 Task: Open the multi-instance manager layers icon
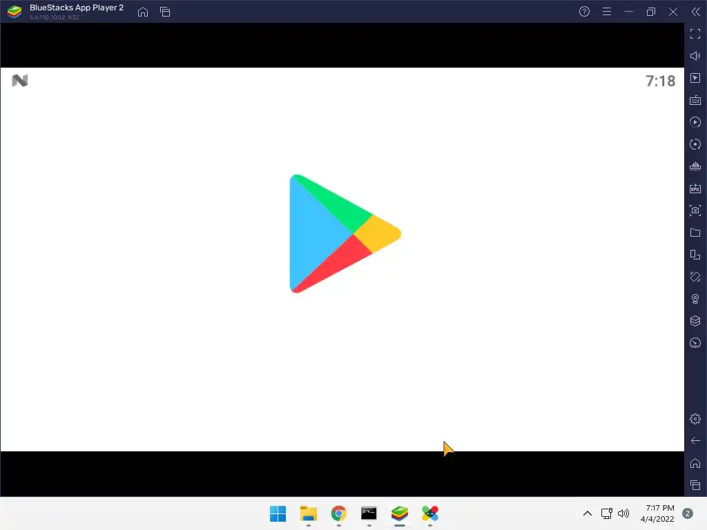(x=695, y=321)
